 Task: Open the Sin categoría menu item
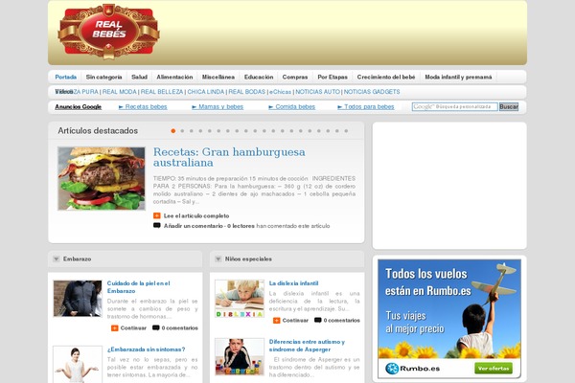click(x=103, y=77)
